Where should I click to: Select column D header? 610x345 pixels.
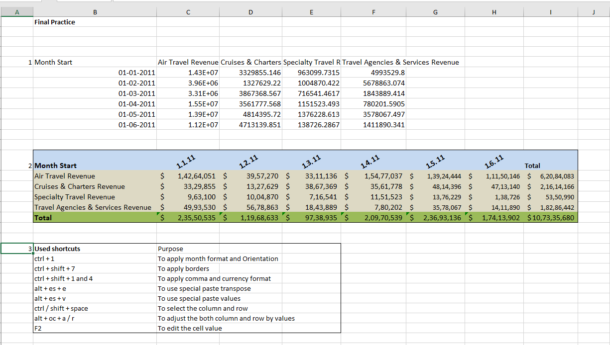(x=250, y=13)
